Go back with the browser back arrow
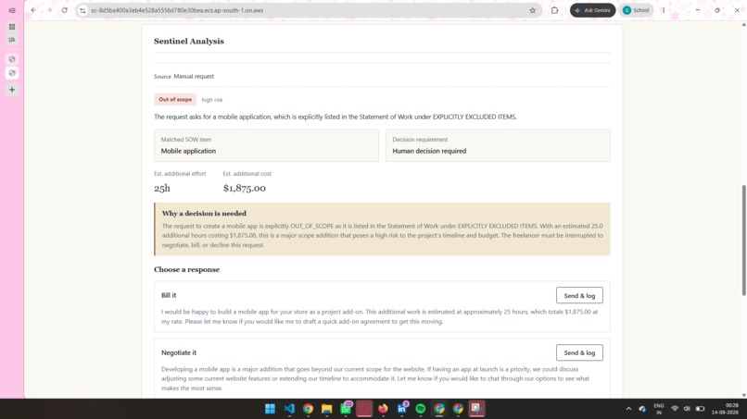Image resolution: width=747 pixels, height=419 pixels. point(33,10)
